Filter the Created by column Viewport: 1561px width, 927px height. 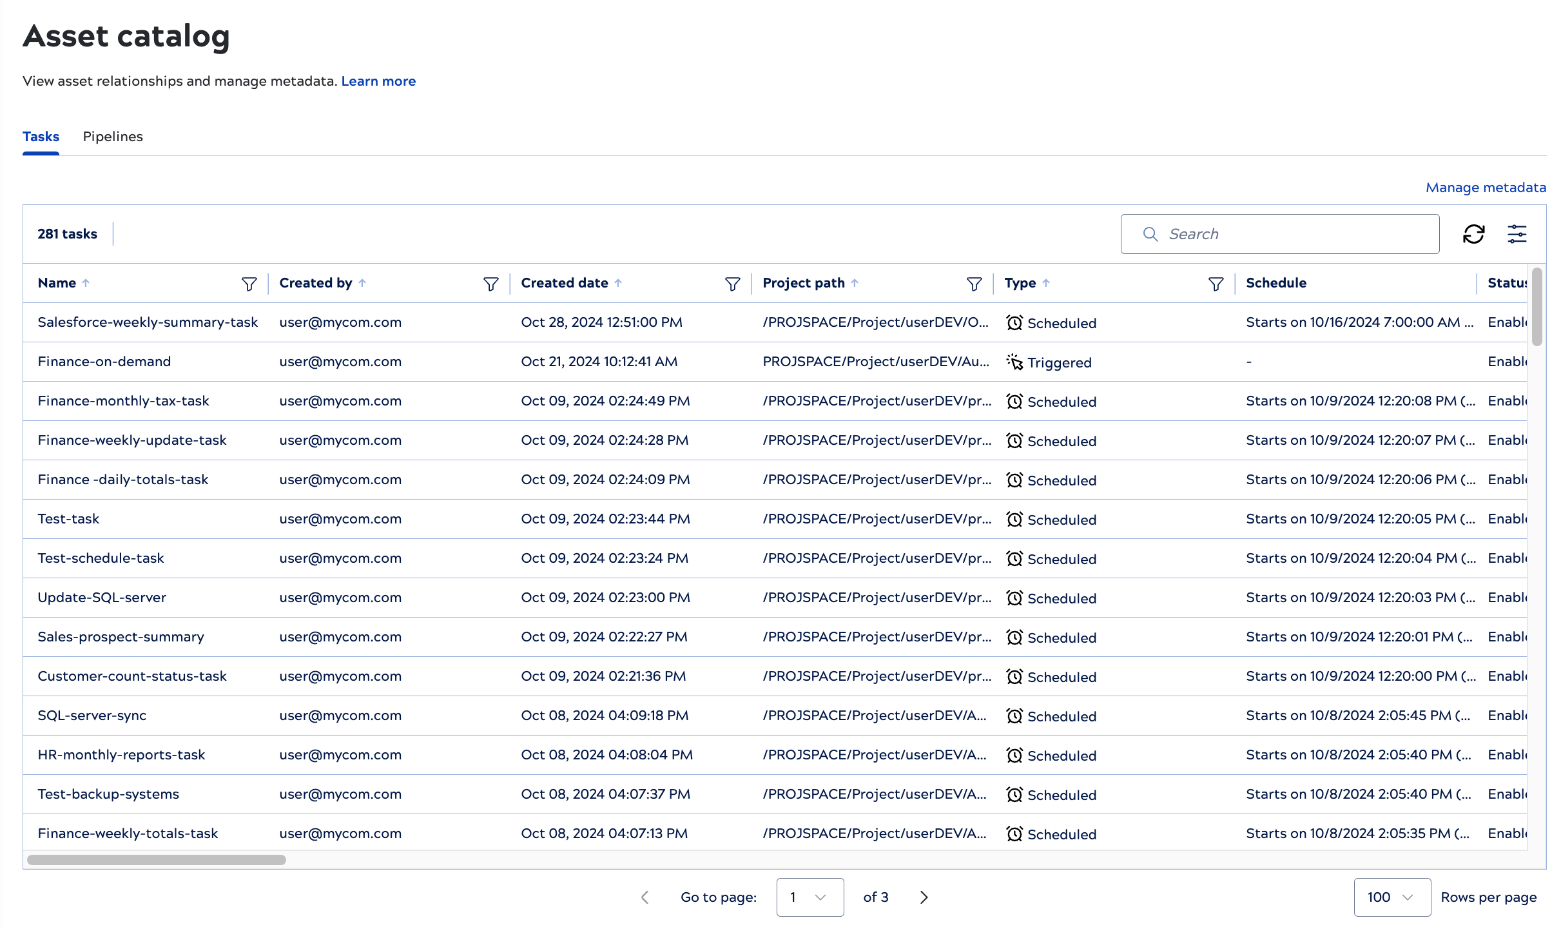click(491, 284)
